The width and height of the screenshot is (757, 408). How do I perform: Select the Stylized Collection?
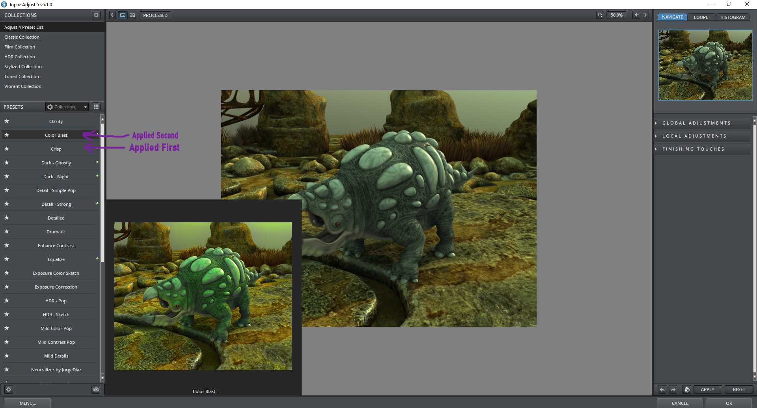(52, 67)
